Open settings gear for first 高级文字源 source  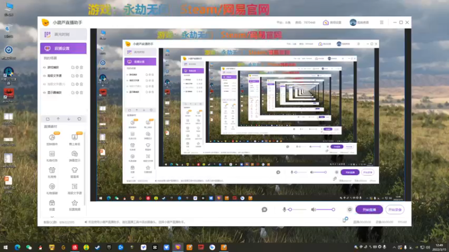tap(77, 76)
